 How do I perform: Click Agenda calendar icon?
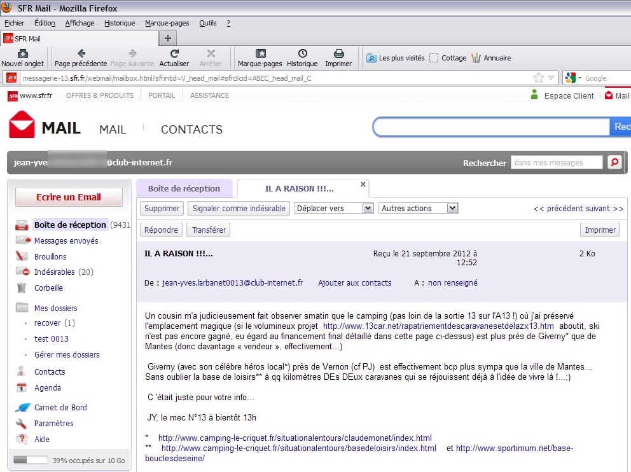(x=22, y=387)
